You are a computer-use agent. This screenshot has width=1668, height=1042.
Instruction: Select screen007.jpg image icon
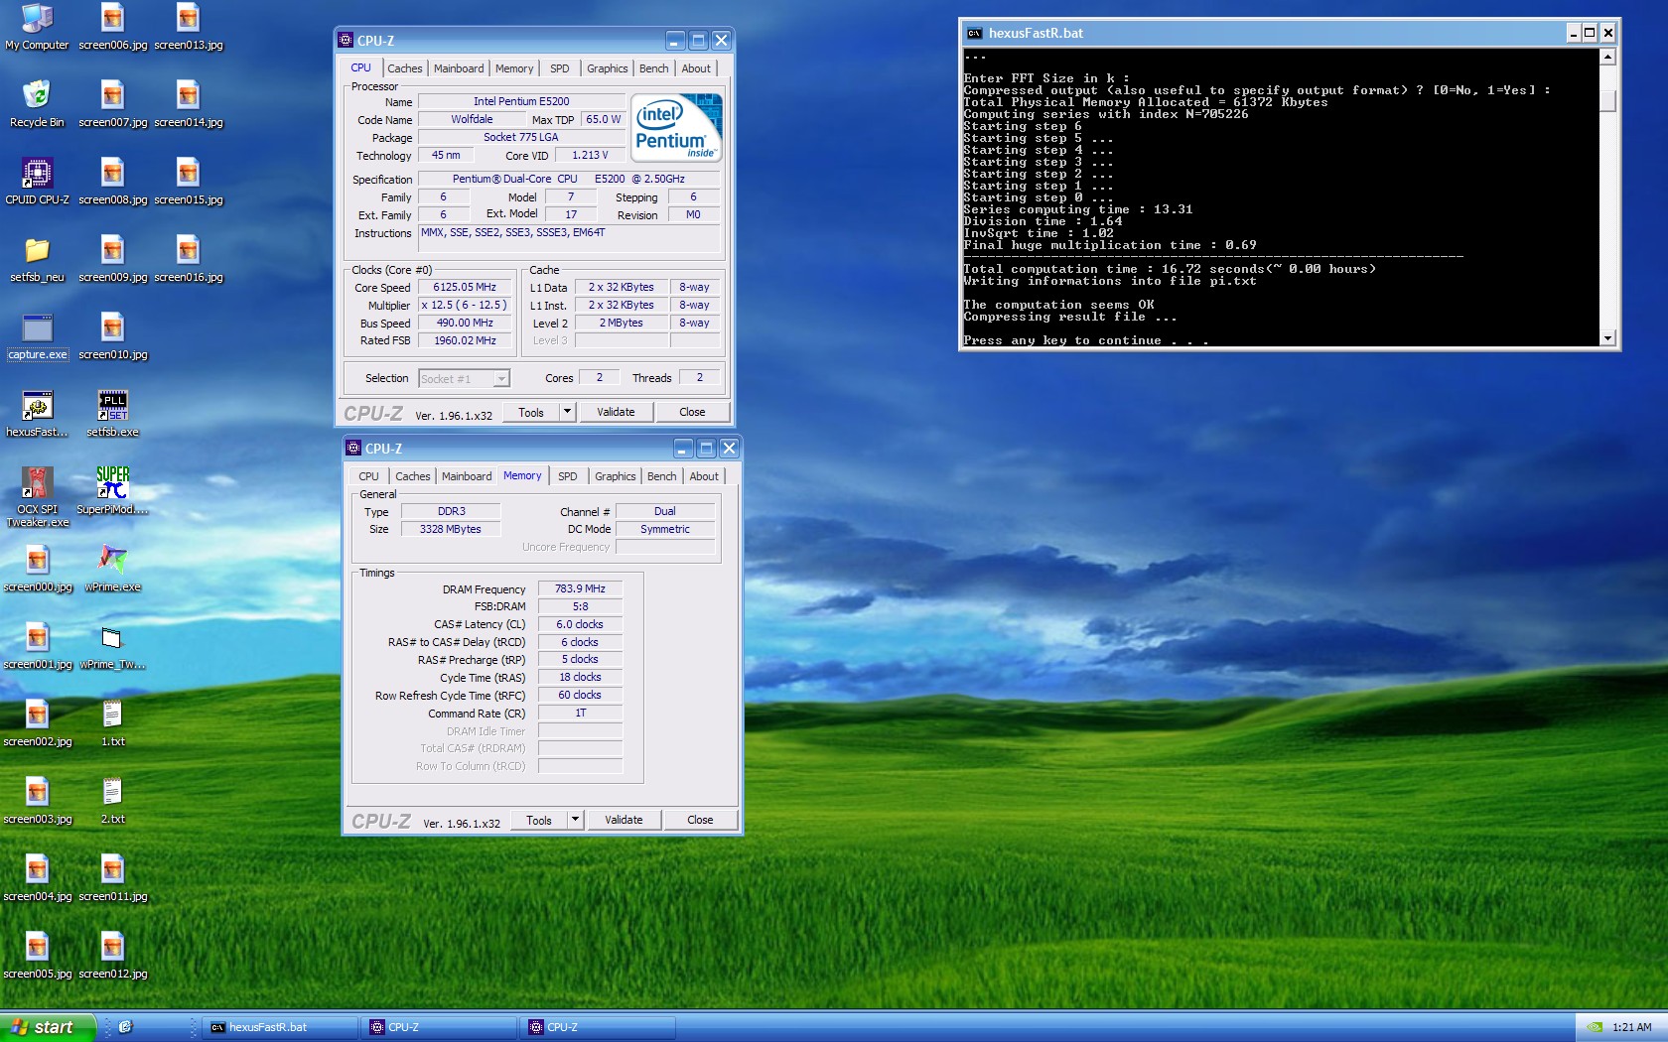coord(112,104)
